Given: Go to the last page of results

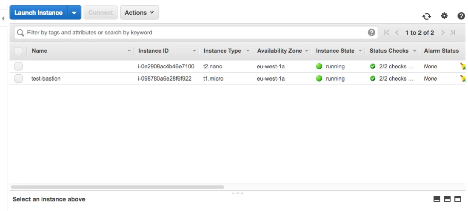Looking at the screenshot, I should tap(453, 33).
